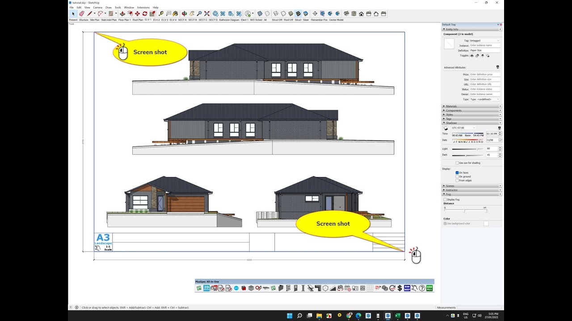Screen dimensions: 572x321
Task: Click the PlusSpec dollar sign icon
Action: point(400,288)
